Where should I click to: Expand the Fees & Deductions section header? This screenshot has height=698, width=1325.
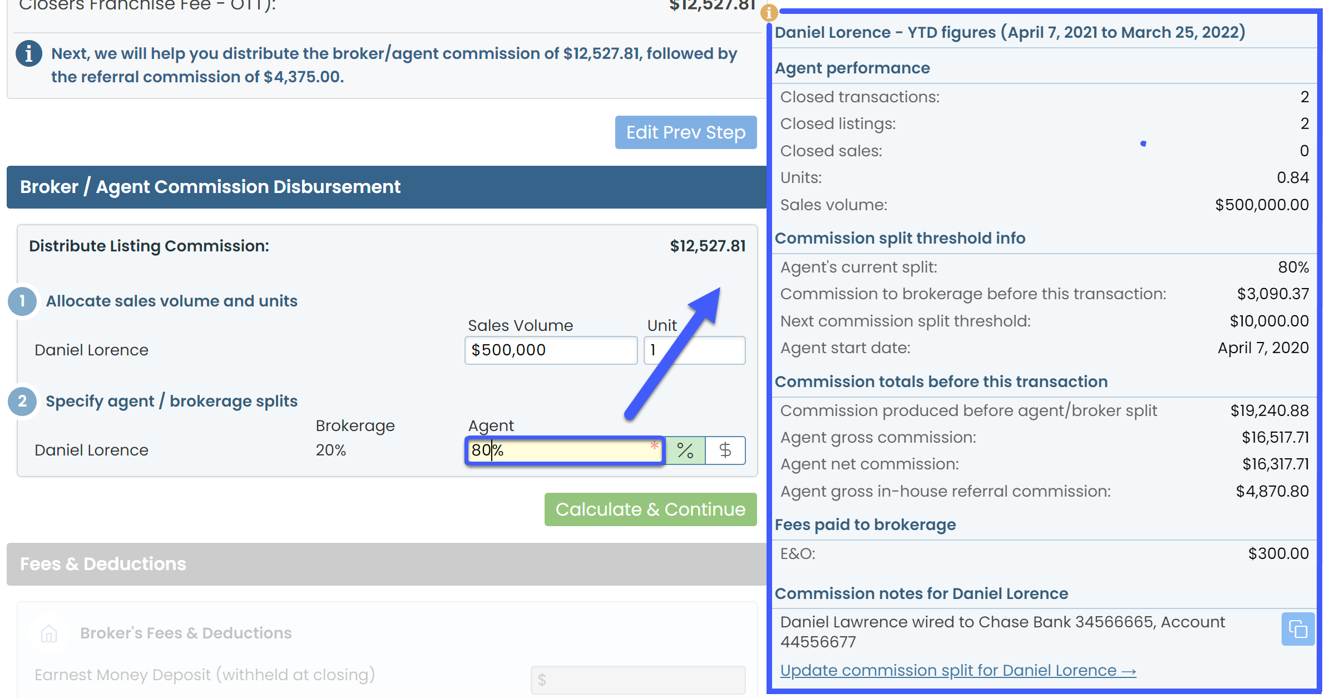tap(385, 564)
